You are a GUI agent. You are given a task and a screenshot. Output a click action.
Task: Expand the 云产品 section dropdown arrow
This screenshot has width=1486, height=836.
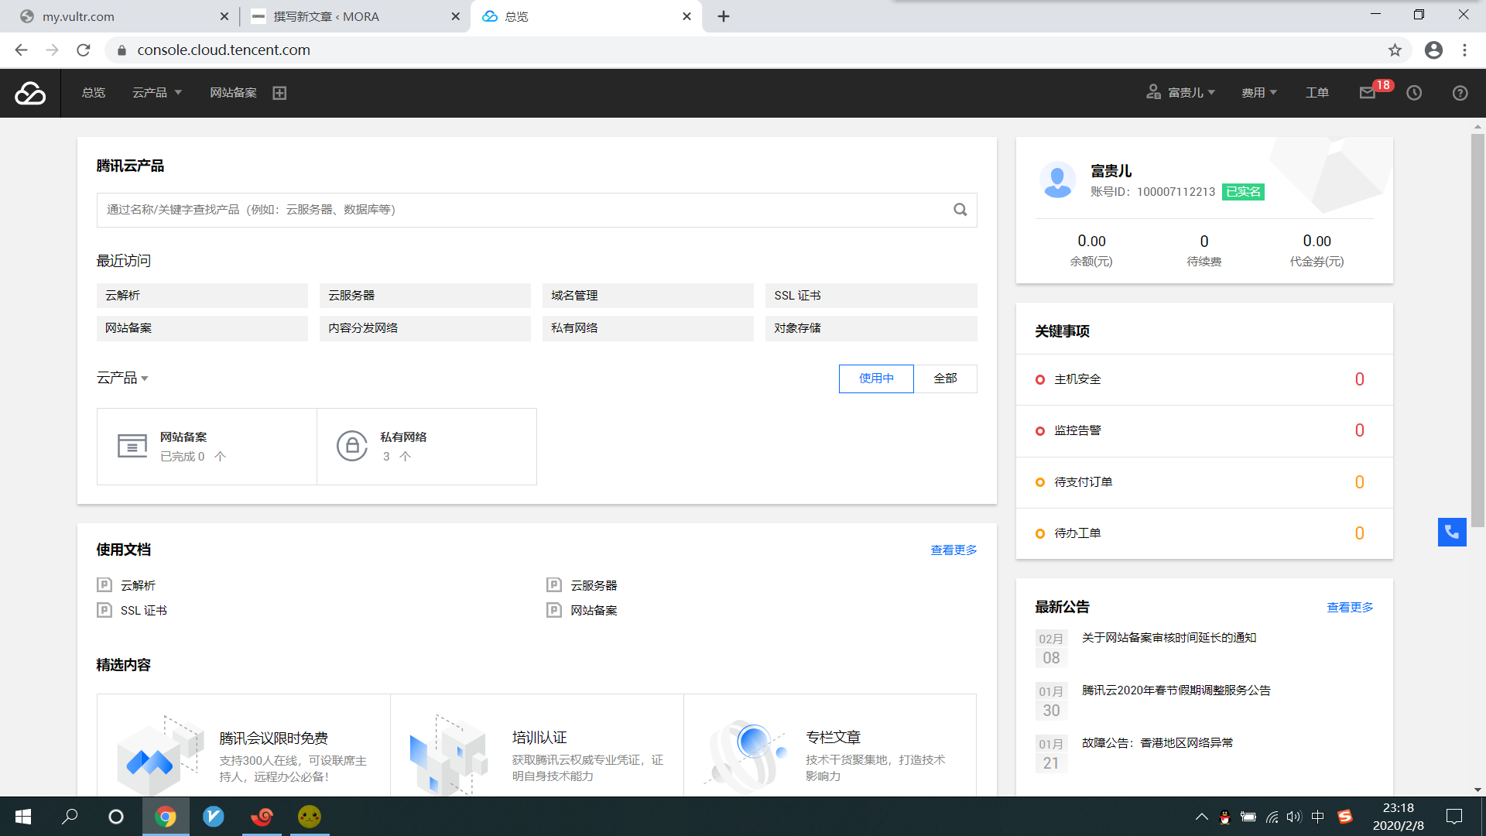click(x=145, y=379)
